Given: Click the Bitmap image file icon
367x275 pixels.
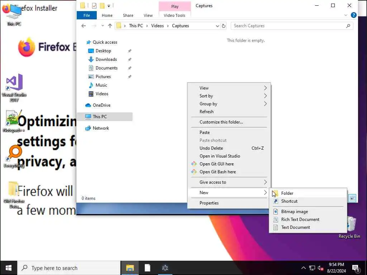Looking at the screenshot, I should 276,211.
